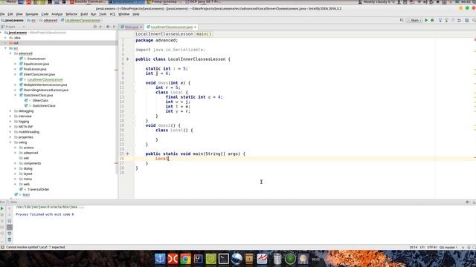This screenshot has height=267, width=476.
Task: Click the Git: master branch widget in status bar
Action: tap(448, 247)
